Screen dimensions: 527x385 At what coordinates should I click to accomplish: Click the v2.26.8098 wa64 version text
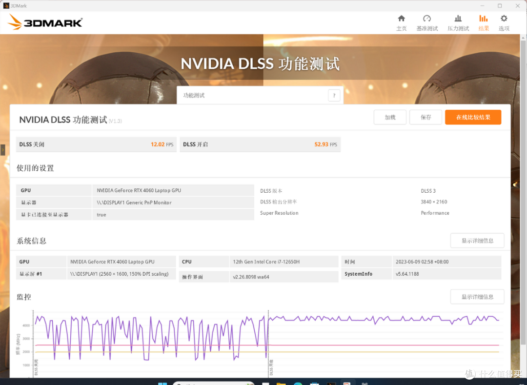coord(251,277)
